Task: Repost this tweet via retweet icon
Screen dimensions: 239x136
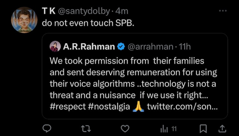Action: 87,128
